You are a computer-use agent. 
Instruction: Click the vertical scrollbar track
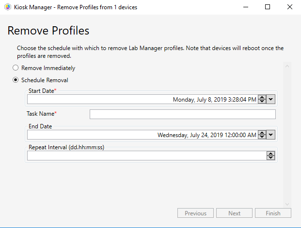[287, 136]
